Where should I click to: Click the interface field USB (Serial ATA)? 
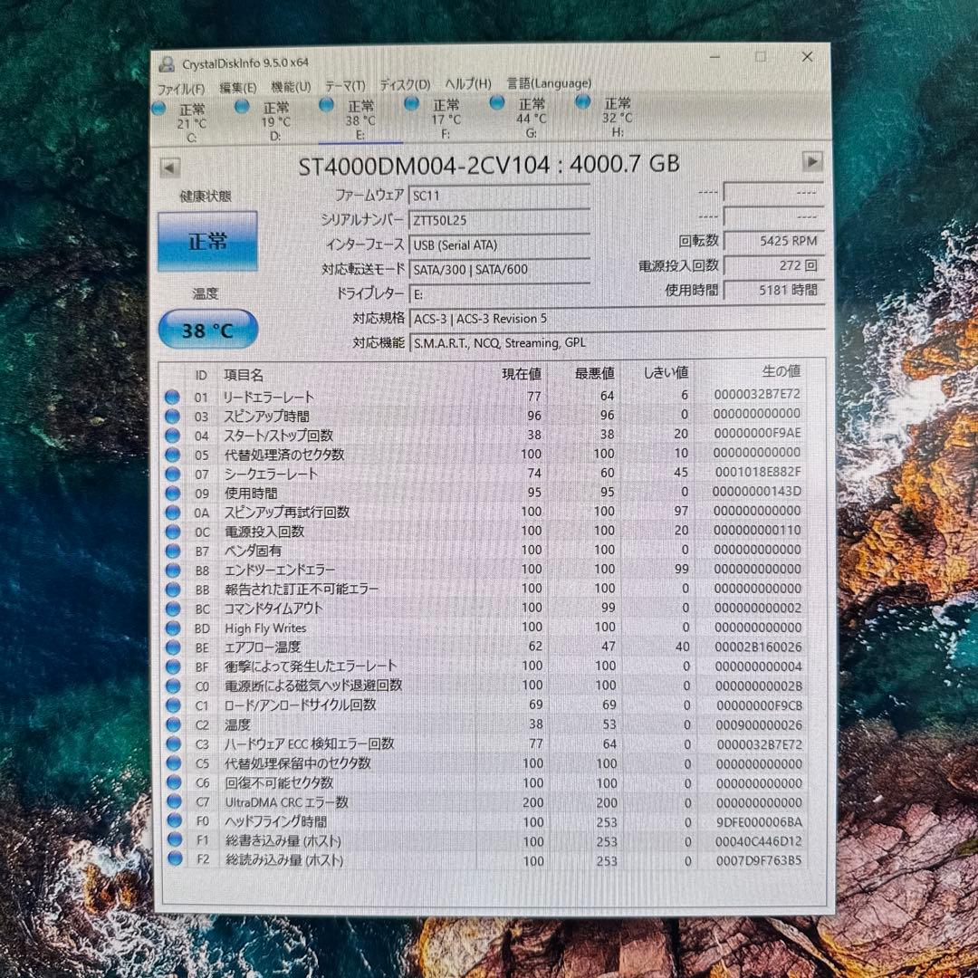click(x=499, y=245)
